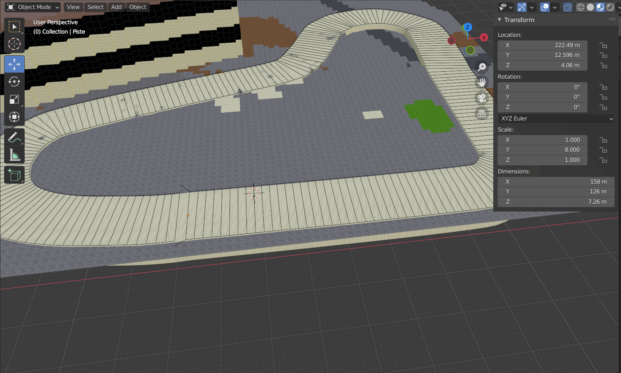
Task: Choose the Rotate tool in toolbar
Action: pos(14,82)
